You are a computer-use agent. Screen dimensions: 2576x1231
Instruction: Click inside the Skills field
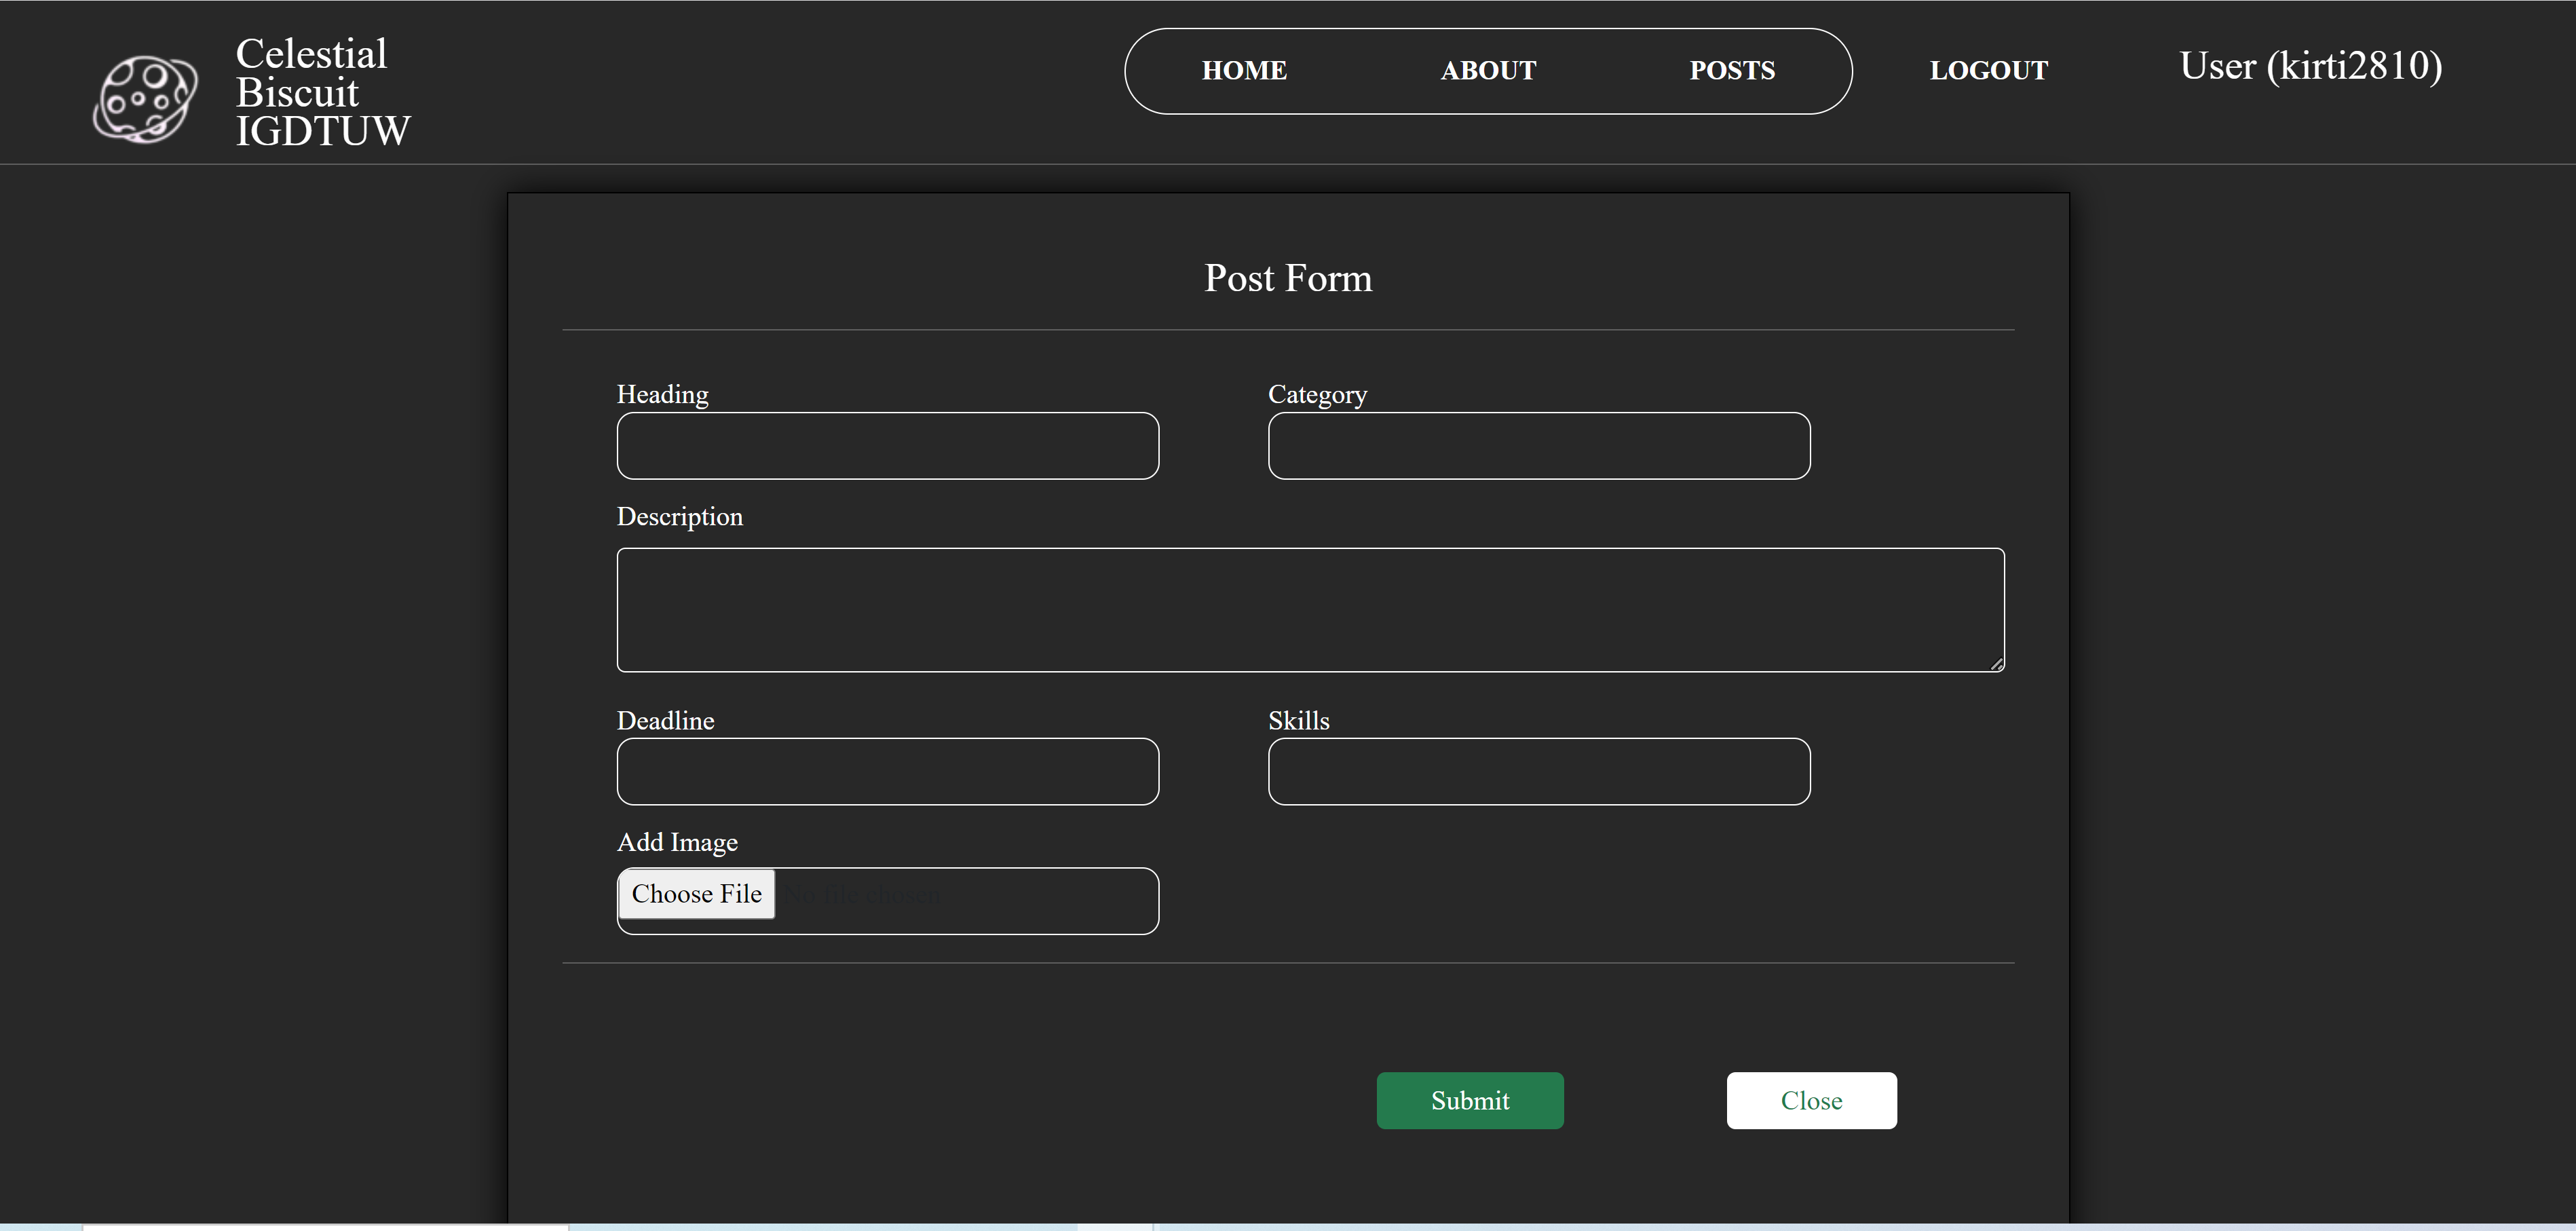click(1538, 771)
